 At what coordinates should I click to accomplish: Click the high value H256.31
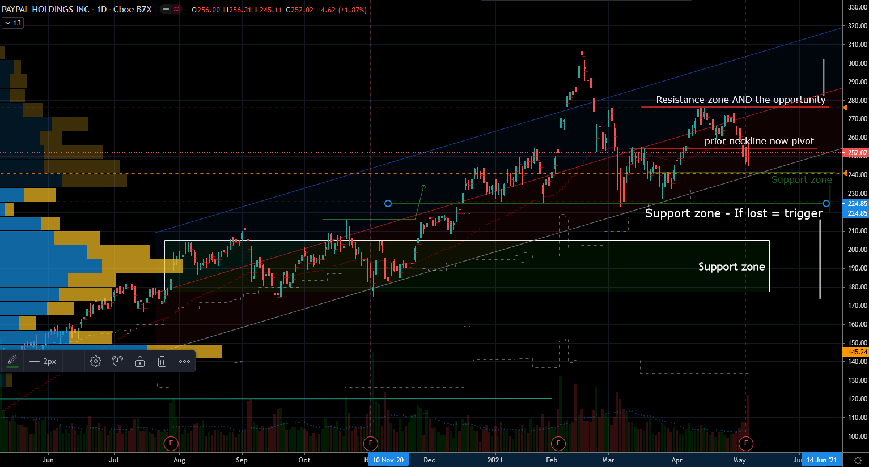click(x=238, y=10)
